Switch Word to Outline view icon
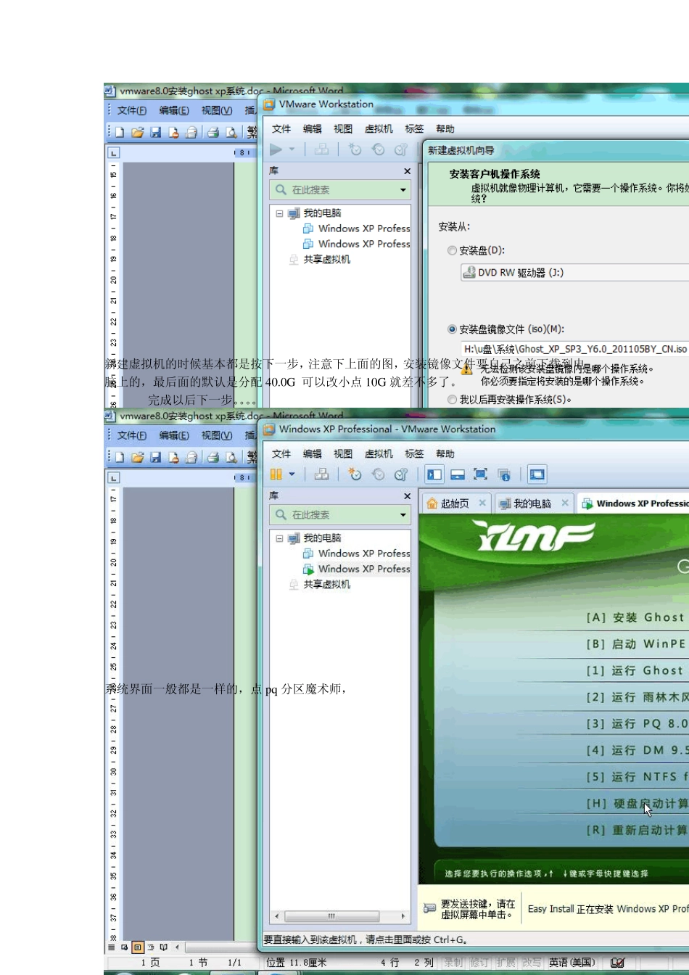This screenshot has width=689, height=975. coord(151,947)
